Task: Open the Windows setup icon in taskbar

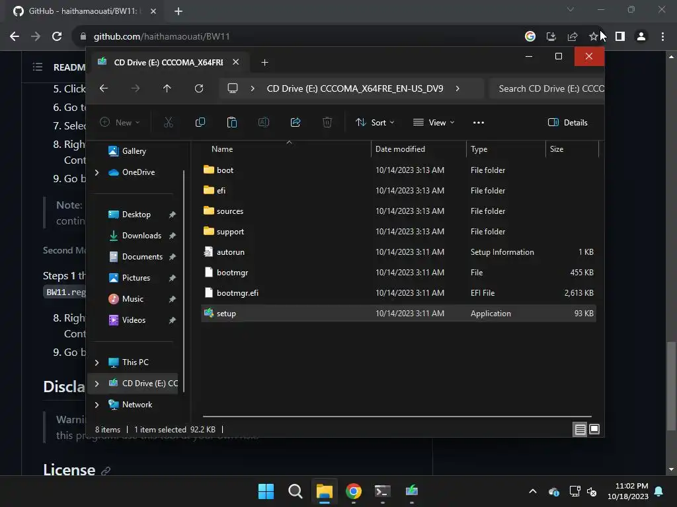Action: pos(412,490)
